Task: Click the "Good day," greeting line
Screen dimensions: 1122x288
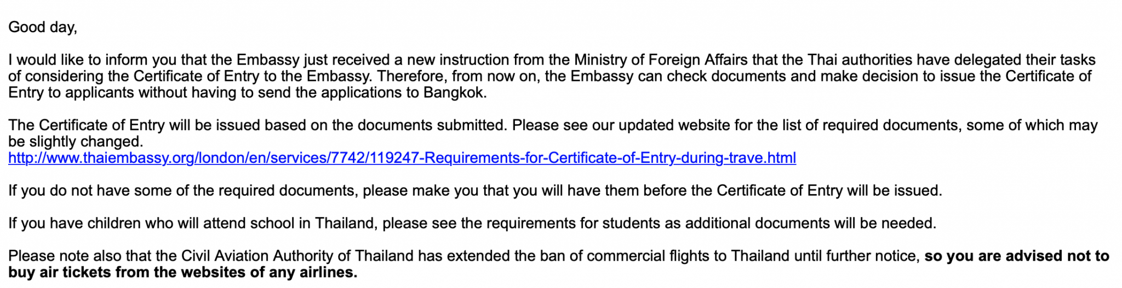Action: click(x=43, y=27)
